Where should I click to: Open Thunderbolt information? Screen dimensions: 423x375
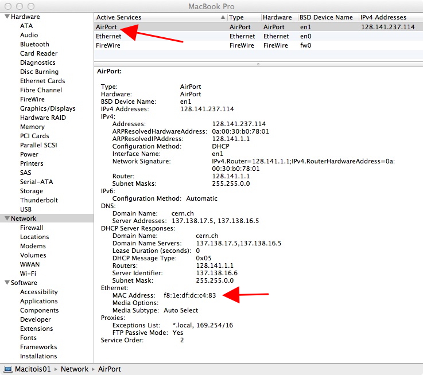[x=39, y=200]
